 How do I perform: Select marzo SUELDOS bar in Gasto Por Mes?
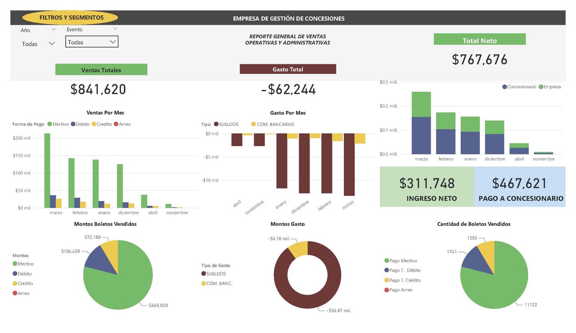click(349, 165)
